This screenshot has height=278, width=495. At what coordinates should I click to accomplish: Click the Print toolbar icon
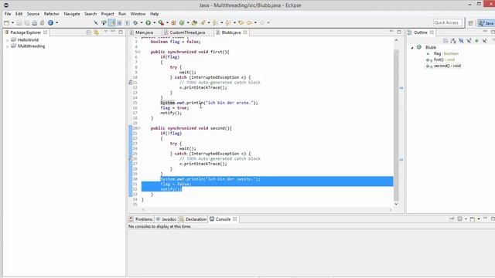click(x=34, y=22)
